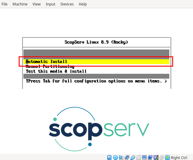Click the network adapters status icon

(x=127, y=157)
